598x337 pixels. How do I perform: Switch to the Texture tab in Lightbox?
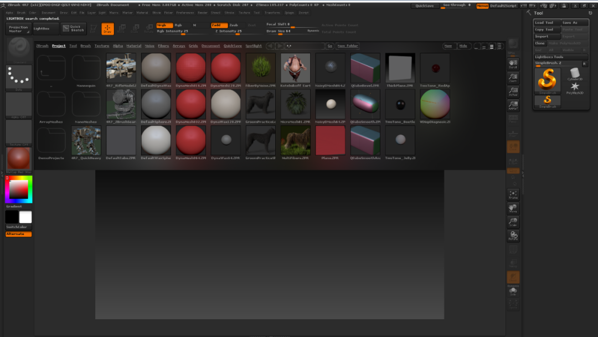coord(102,46)
